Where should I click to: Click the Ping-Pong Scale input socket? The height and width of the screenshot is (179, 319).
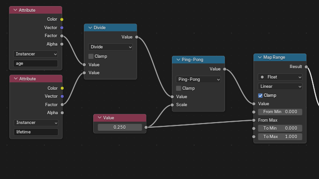point(172,105)
